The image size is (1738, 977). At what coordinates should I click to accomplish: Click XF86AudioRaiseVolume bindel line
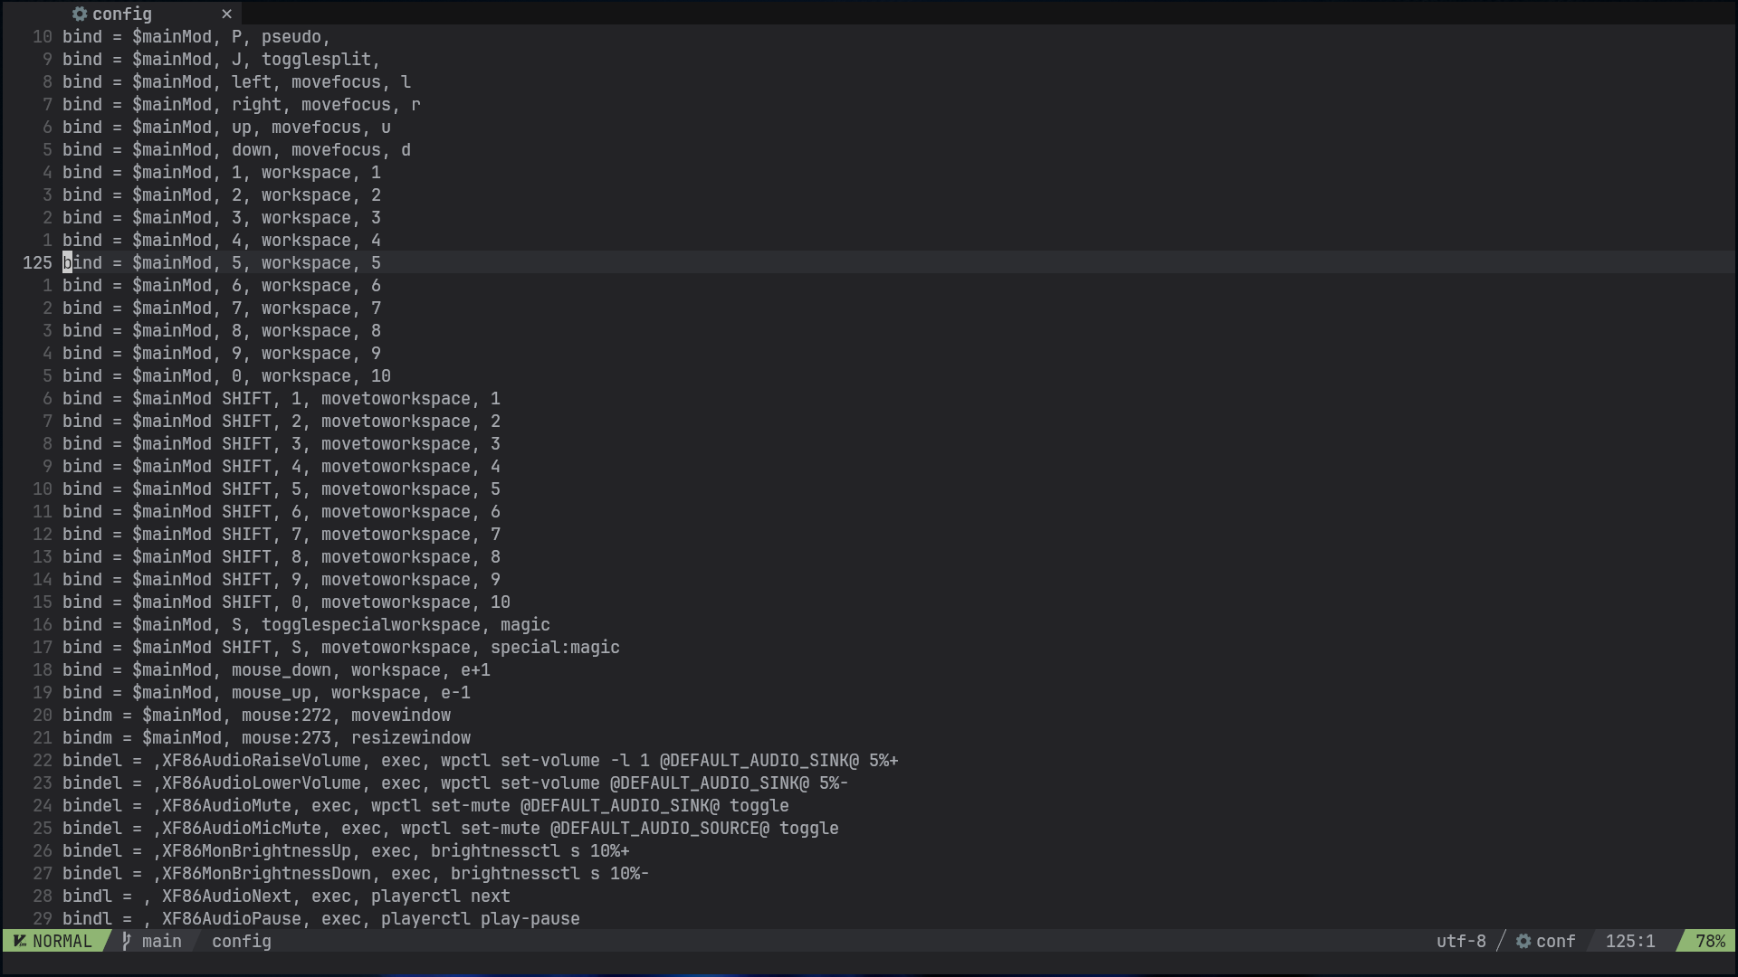click(x=481, y=760)
